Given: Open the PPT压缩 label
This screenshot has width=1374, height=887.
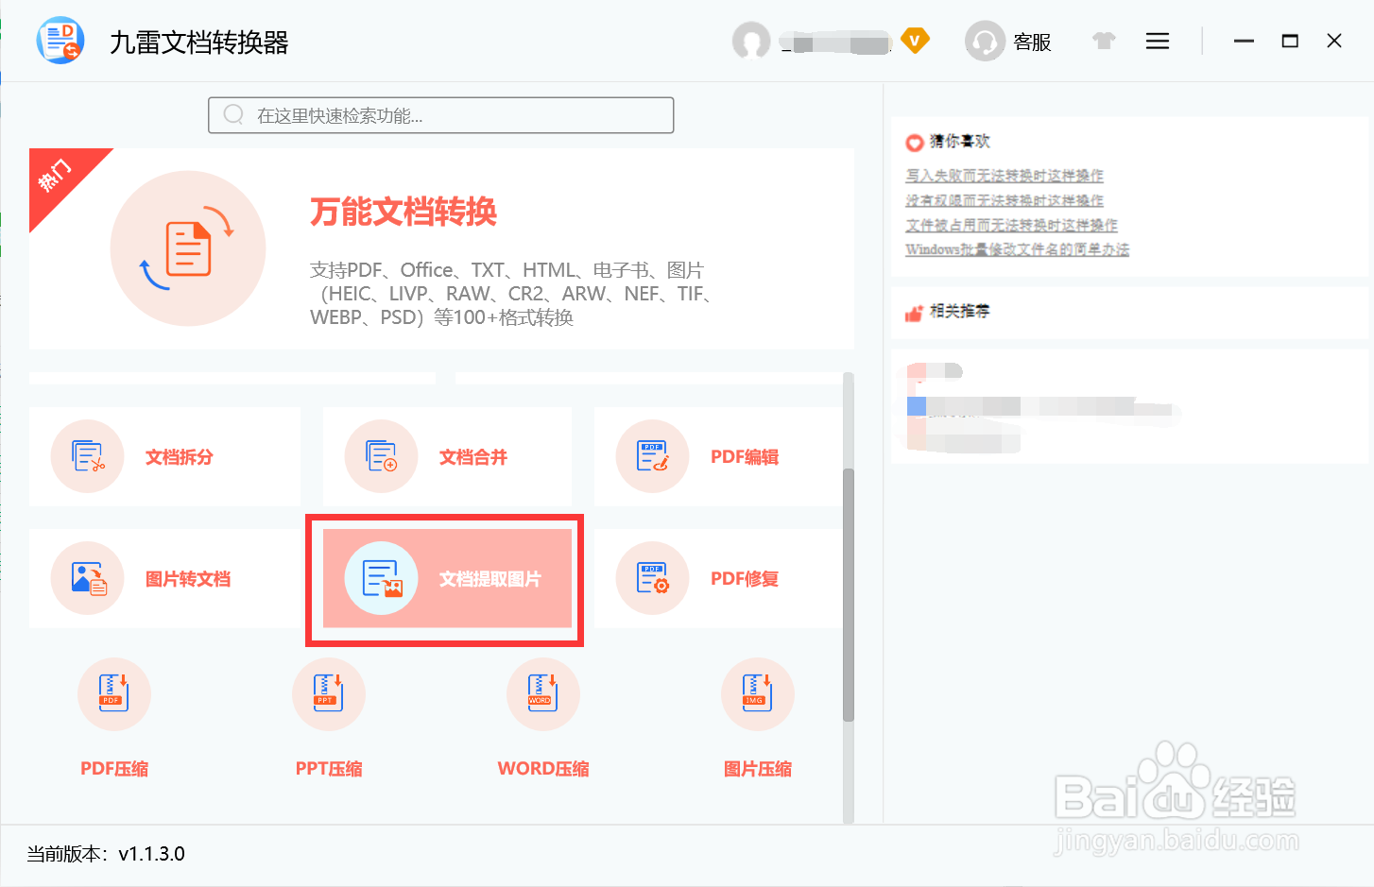Looking at the screenshot, I should click(329, 769).
